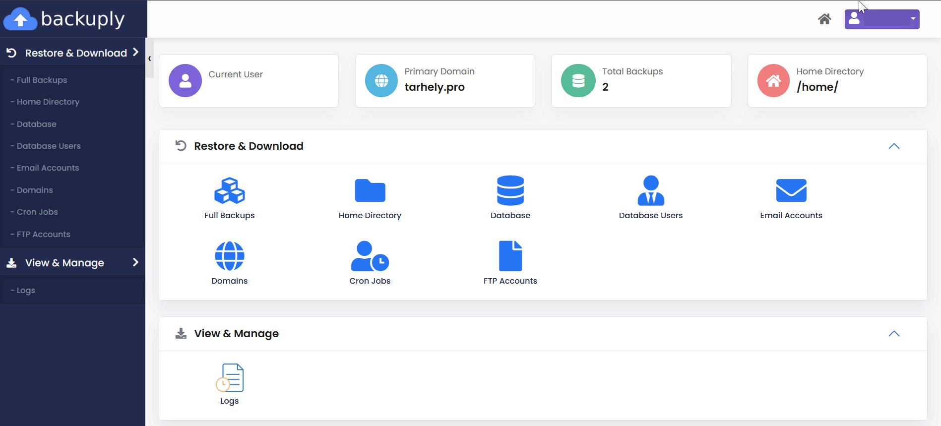941x426 pixels.
Task: Click the download icon beside View & Manage heading
Action: (181, 333)
